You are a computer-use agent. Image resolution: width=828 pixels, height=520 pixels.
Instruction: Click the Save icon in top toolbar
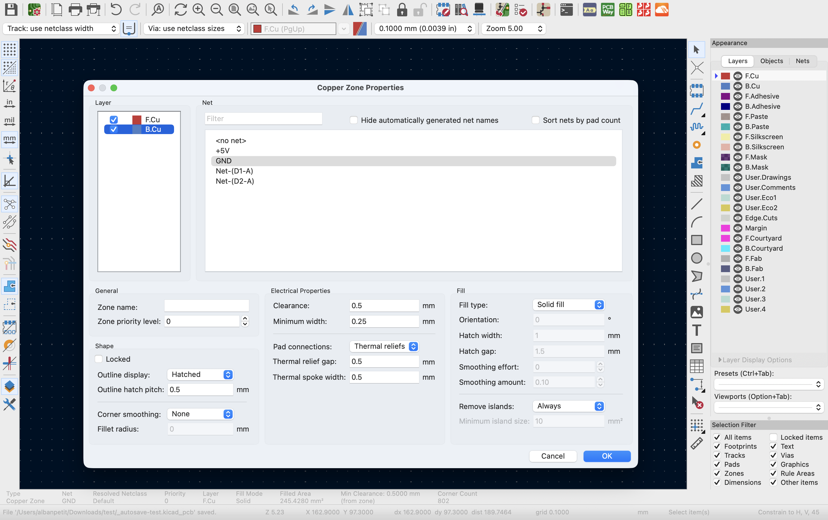click(11, 10)
